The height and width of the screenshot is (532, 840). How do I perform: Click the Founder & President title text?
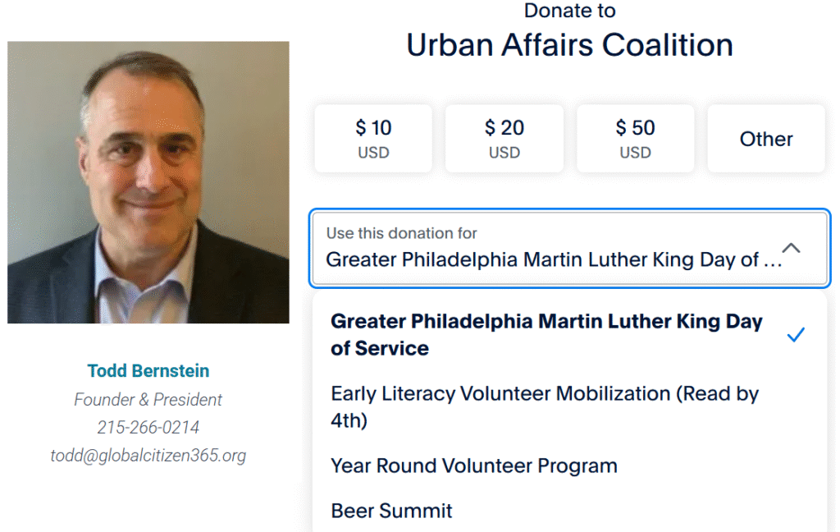(x=148, y=400)
